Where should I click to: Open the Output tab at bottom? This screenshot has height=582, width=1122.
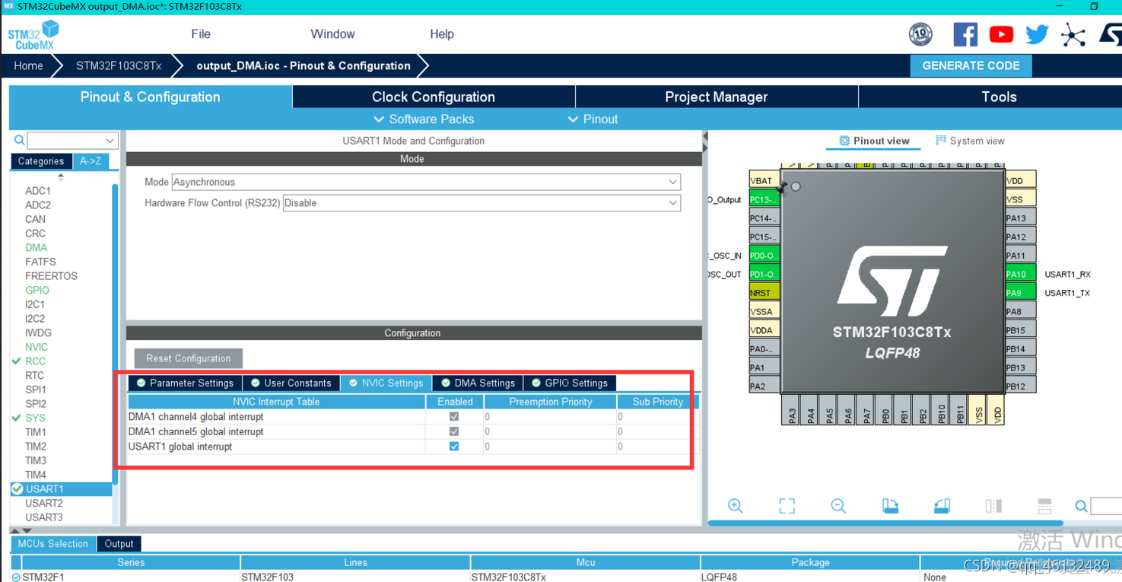(x=119, y=544)
